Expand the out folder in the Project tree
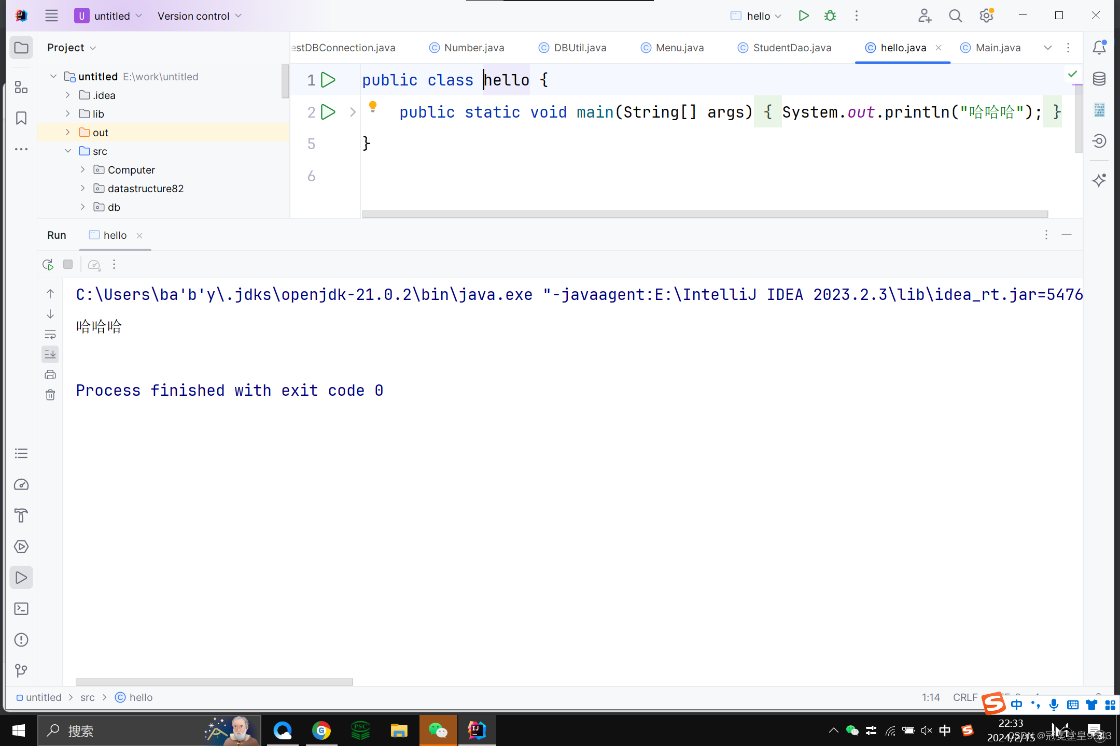 pos(68,133)
